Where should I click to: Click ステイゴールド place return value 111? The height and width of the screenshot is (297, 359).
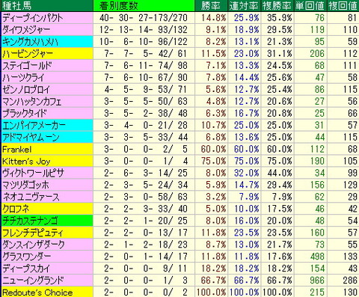(350, 66)
